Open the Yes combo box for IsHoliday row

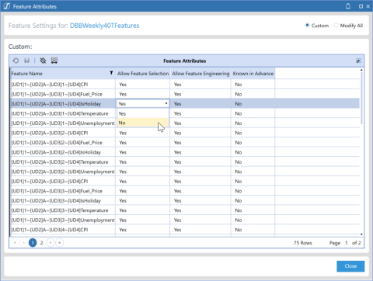point(143,104)
